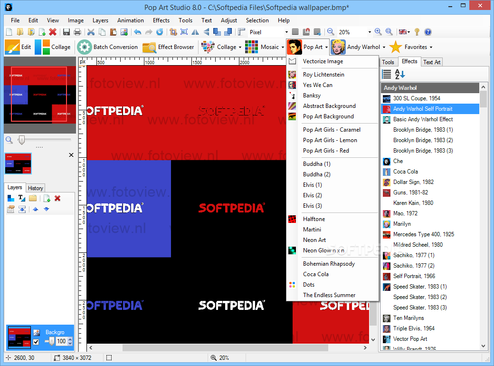
Task: Click the golden key registration icon
Action: coord(417,32)
